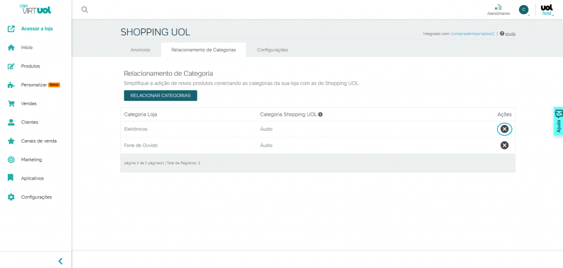The width and height of the screenshot is (563, 268).
Task: Click the Categoria Loja column header
Action: [140, 114]
